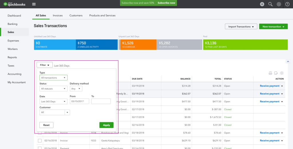Image resolution: width=293 pixels, height=149 pixels.
Task: Expand action arrow for $477.50 row
Action: [282, 102]
